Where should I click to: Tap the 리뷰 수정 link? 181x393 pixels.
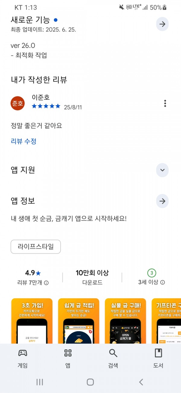[x=24, y=141]
